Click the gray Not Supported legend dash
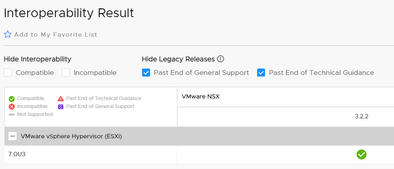The height and width of the screenshot is (169, 394). point(12,115)
